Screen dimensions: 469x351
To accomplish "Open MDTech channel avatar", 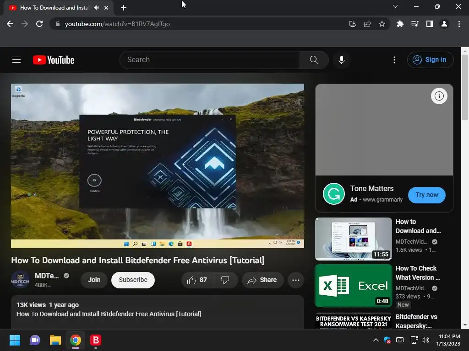I will 20,280.
